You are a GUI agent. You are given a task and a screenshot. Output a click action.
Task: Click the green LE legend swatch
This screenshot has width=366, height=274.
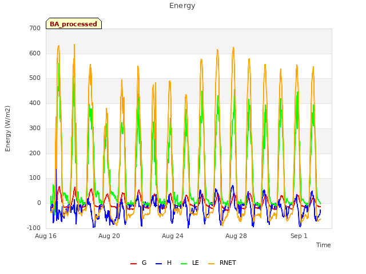pos(184,264)
